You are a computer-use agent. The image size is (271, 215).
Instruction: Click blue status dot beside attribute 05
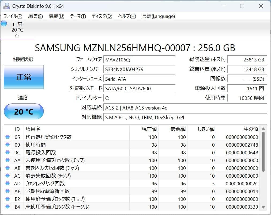(x=8, y=137)
